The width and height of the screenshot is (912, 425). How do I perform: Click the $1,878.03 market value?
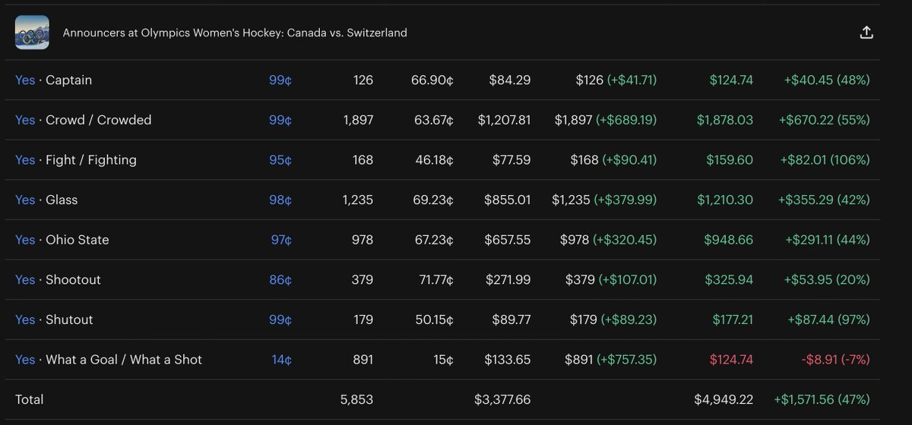(725, 120)
